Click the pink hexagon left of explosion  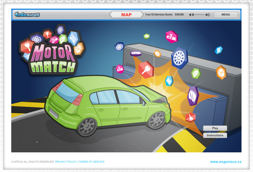[x=120, y=69]
